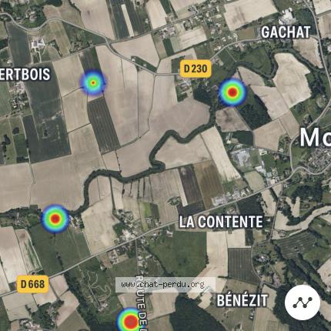Click the white-roofed warehouse above LA CONTENTE
331x331 pixels.
pos(241,157)
